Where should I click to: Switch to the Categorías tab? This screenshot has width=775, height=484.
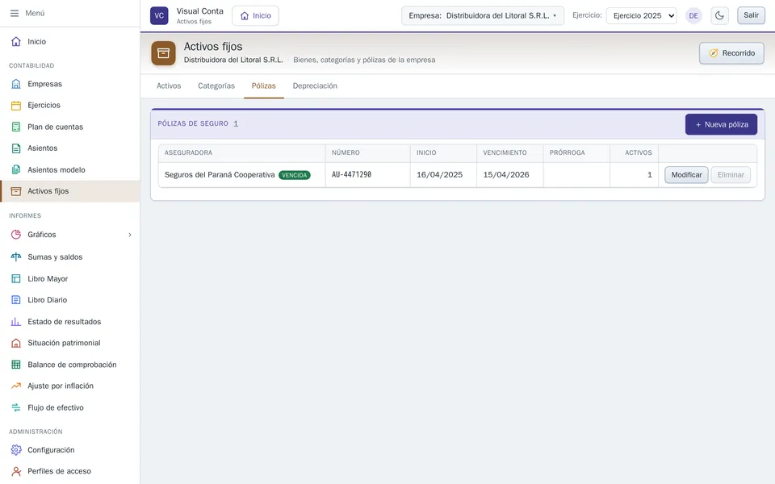coord(216,86)
